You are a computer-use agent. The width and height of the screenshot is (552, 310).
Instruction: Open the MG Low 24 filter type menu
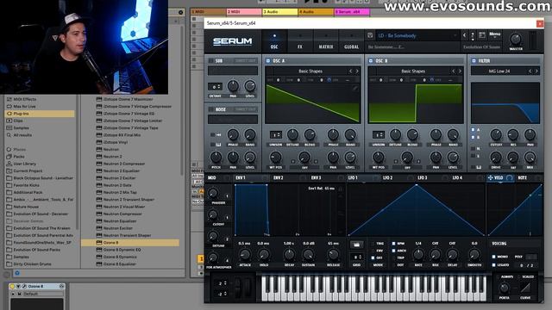pyautogui.click(x=499, y=71)
